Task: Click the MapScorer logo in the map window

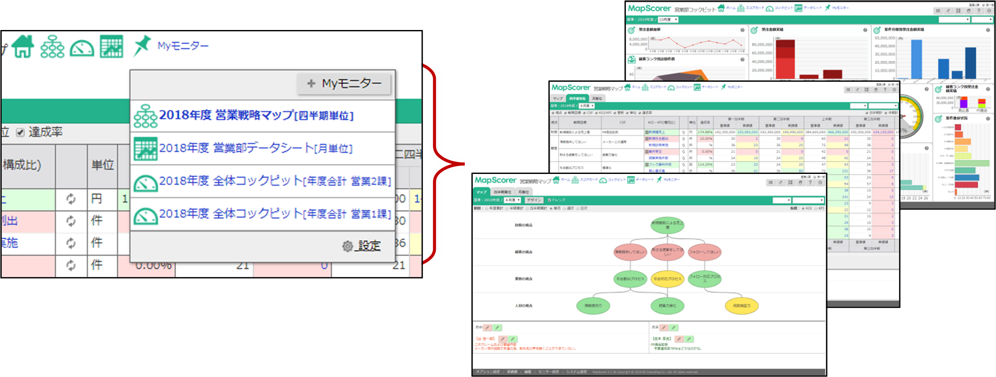Action: (495, 180)
